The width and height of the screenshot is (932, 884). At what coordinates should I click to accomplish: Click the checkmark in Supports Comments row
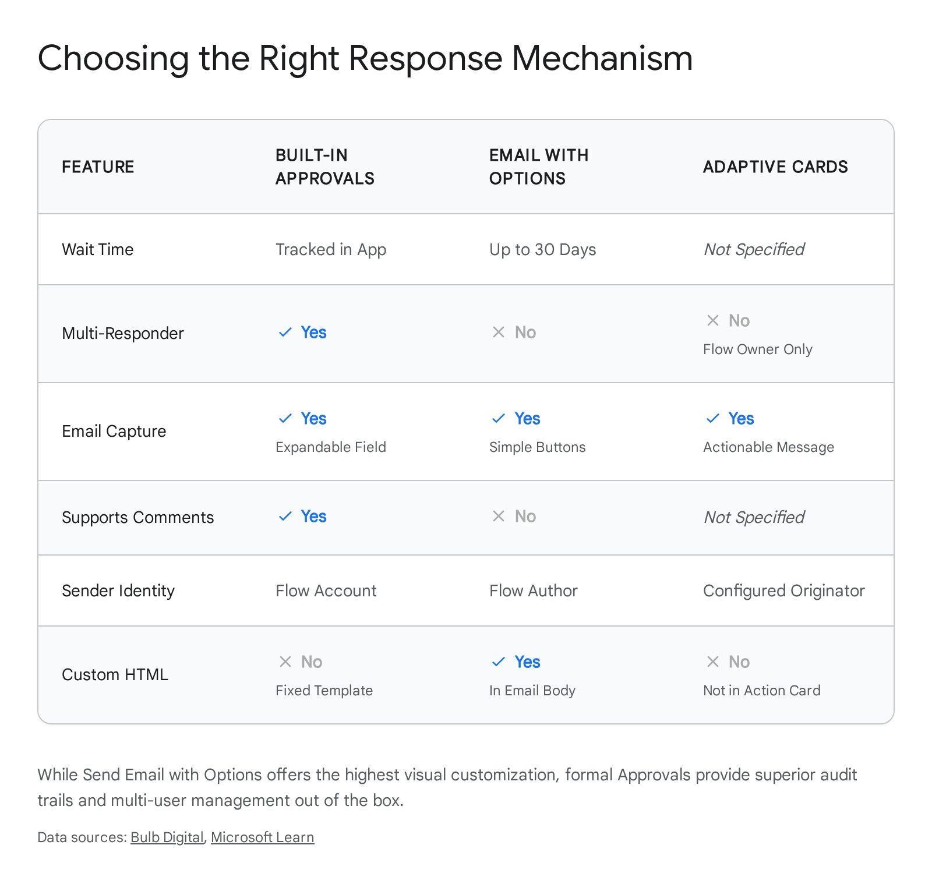pos(285,517)
